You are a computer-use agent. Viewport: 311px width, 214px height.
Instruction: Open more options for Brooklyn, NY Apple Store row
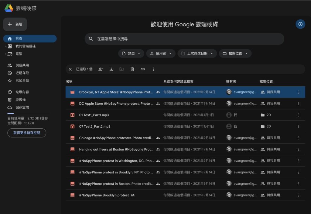299,92
